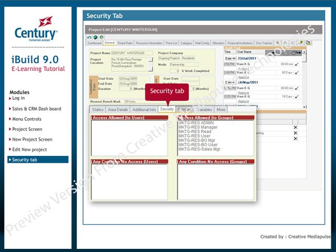Image resolution: width=336 pixels, height=252 pixels.
Task: Open the Area Details tab
Action: point(118,109)
